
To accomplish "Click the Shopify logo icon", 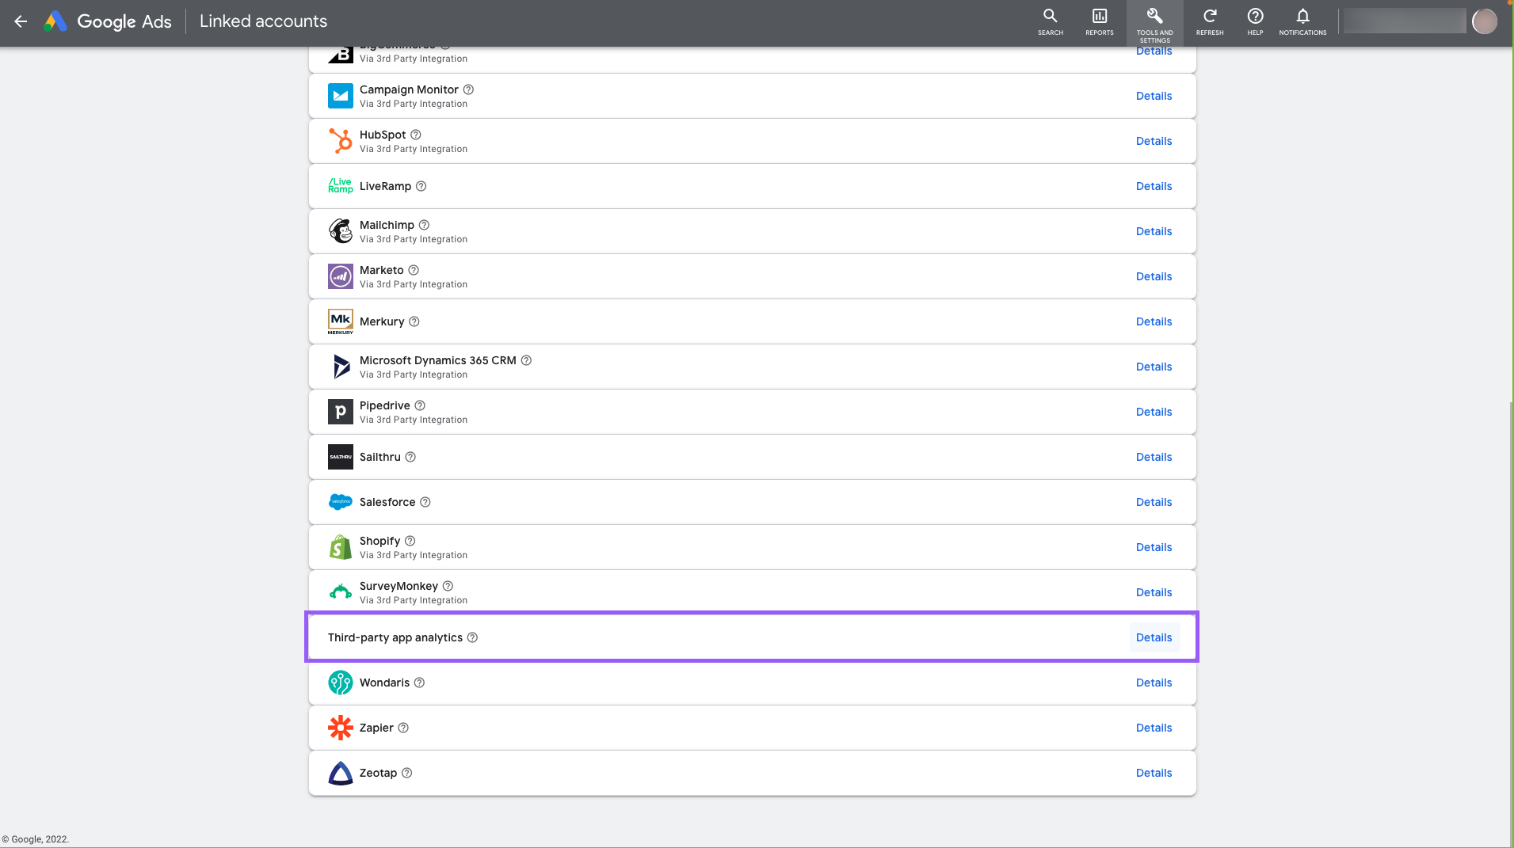I will [x=341, y=547].
